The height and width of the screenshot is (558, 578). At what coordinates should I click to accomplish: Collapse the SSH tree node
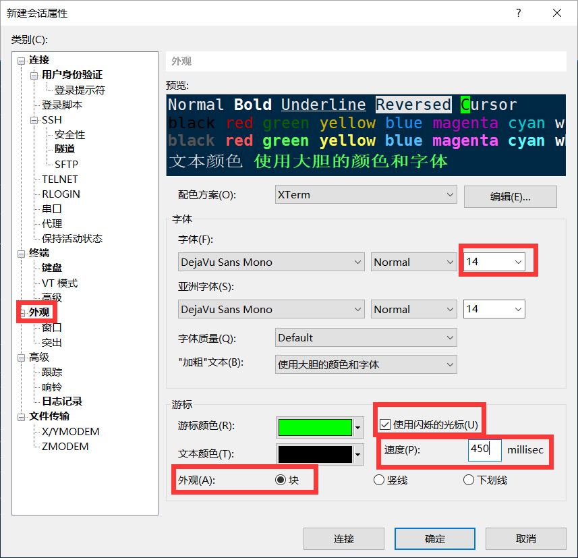point(34,121)
